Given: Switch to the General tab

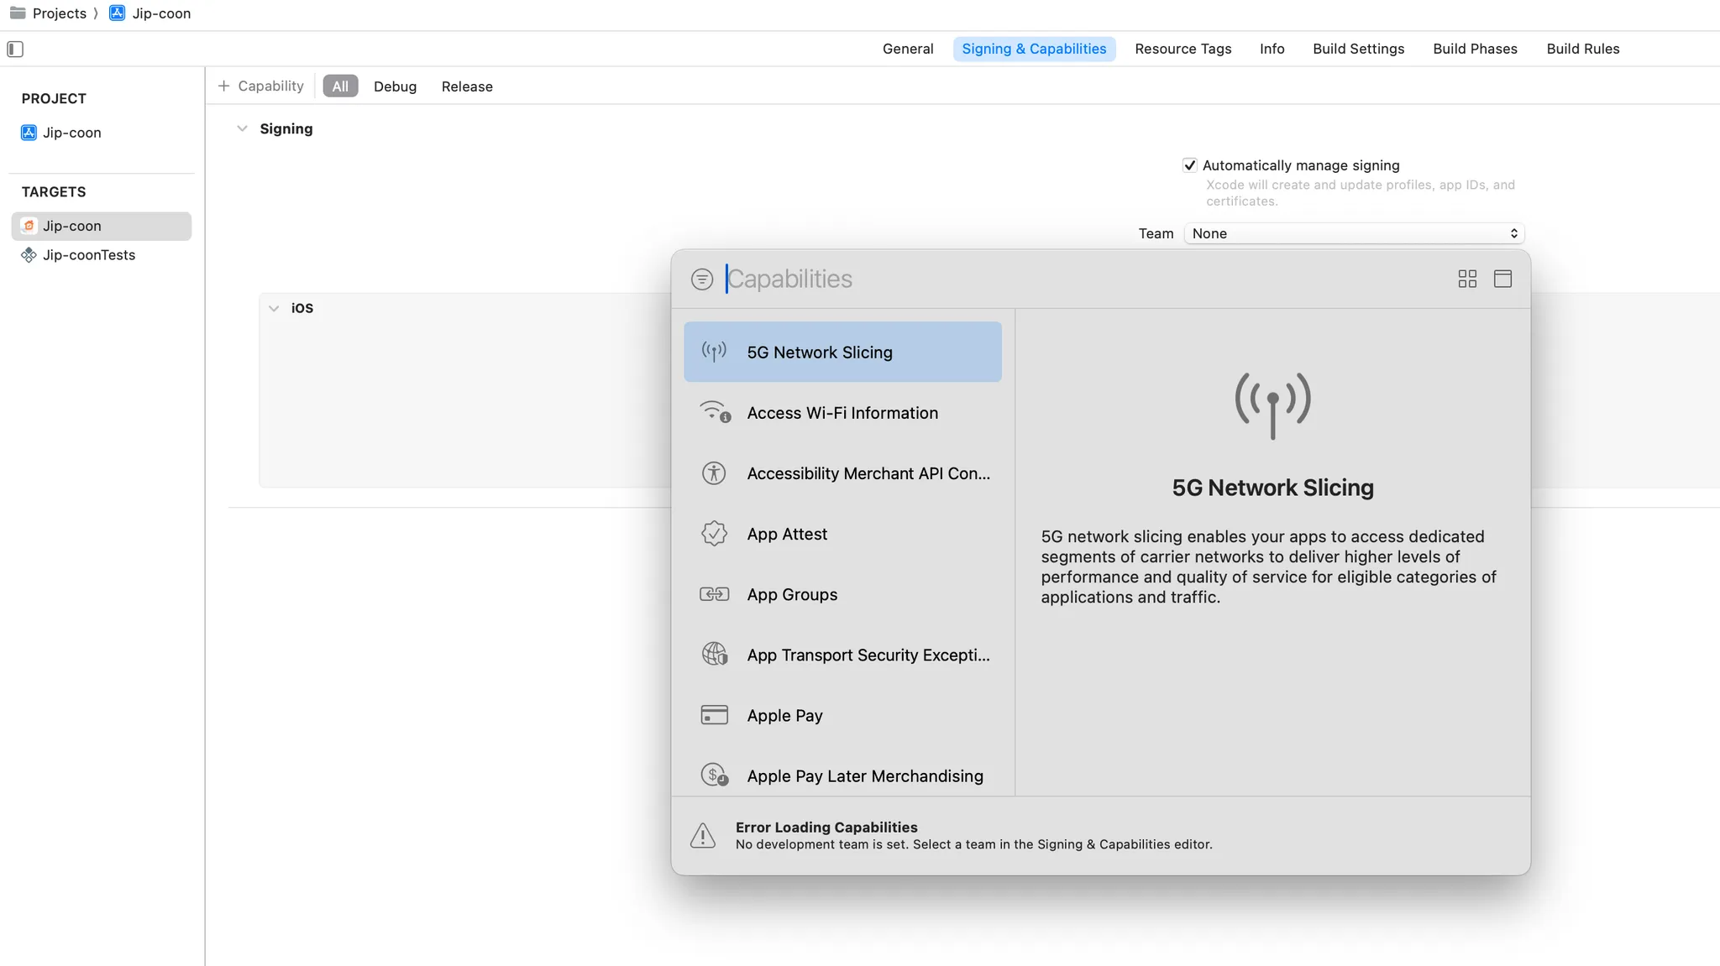Looking at the screenshot, I should (907, 49).
